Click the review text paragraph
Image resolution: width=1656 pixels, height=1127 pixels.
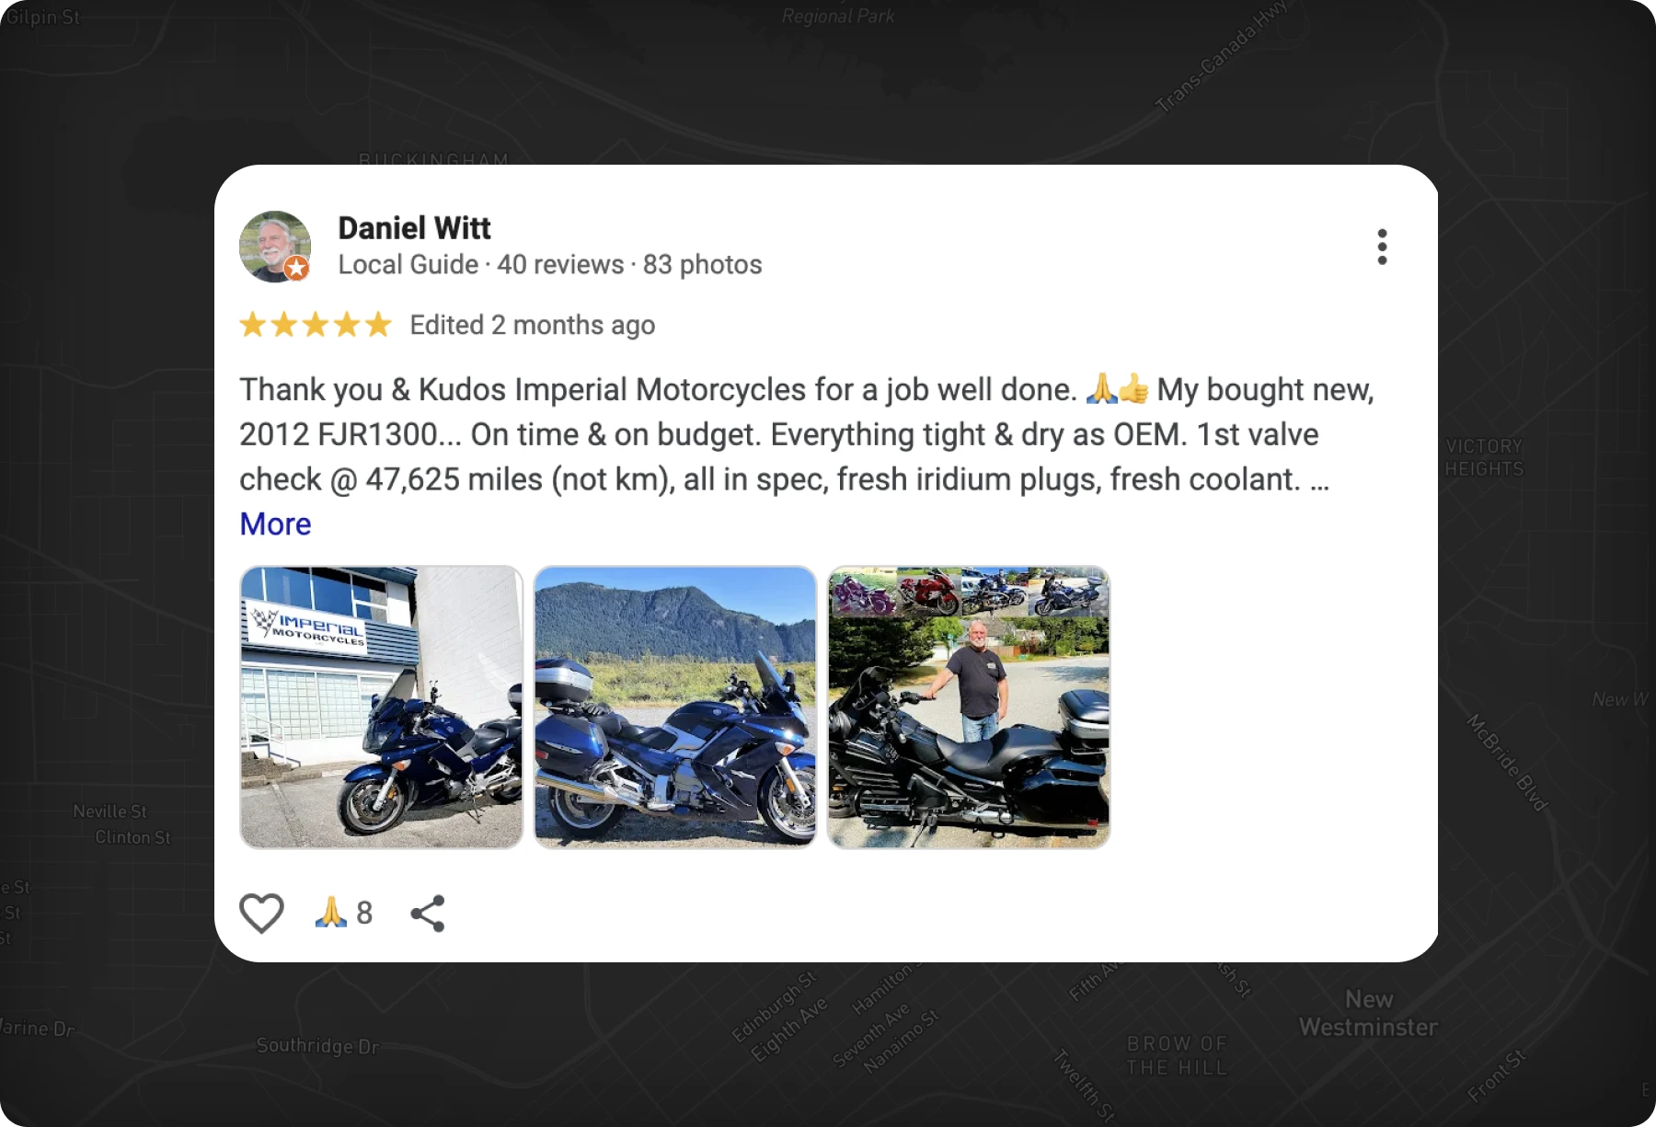[807, 434]
